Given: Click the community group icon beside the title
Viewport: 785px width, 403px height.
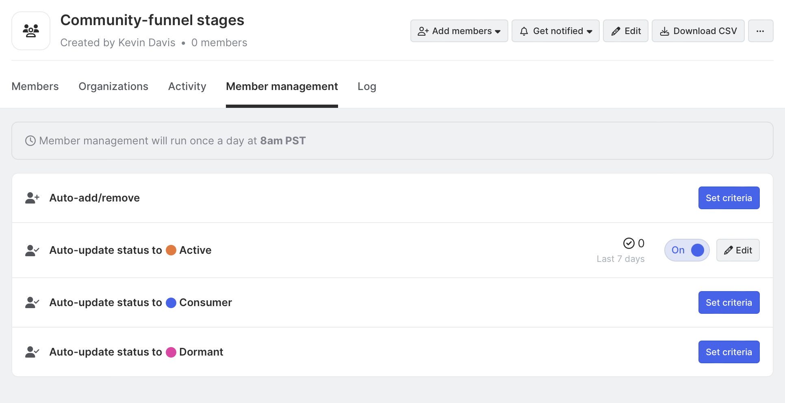Looking at the screenshot, I should click(31, 31).
